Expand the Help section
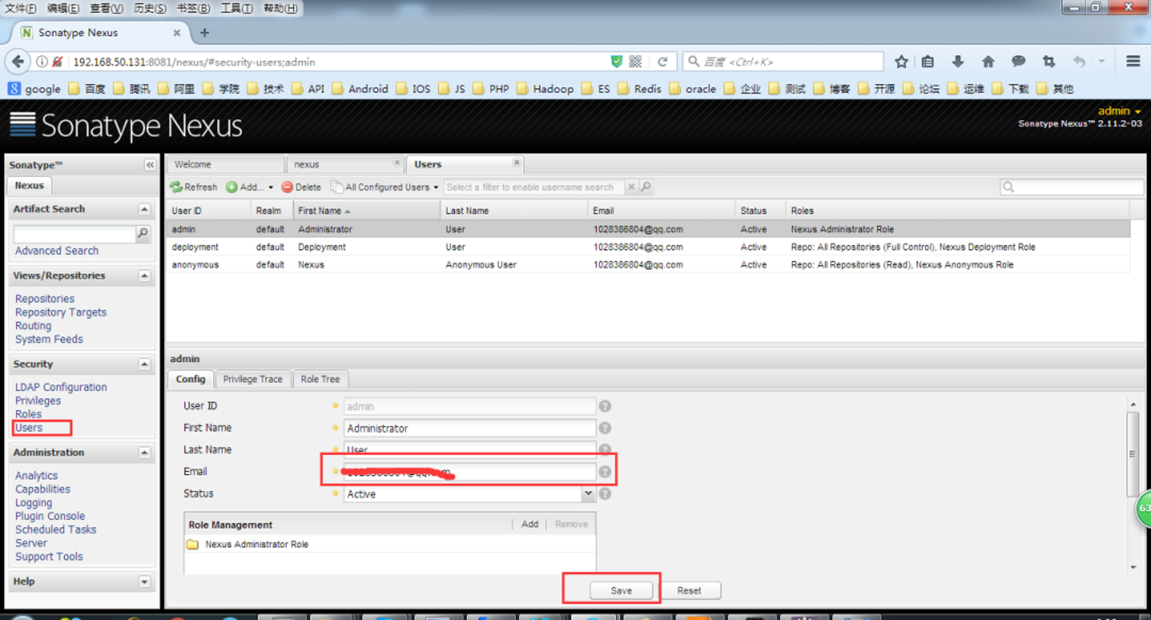This screenshot has height=620, width=1151. [144, 582]
